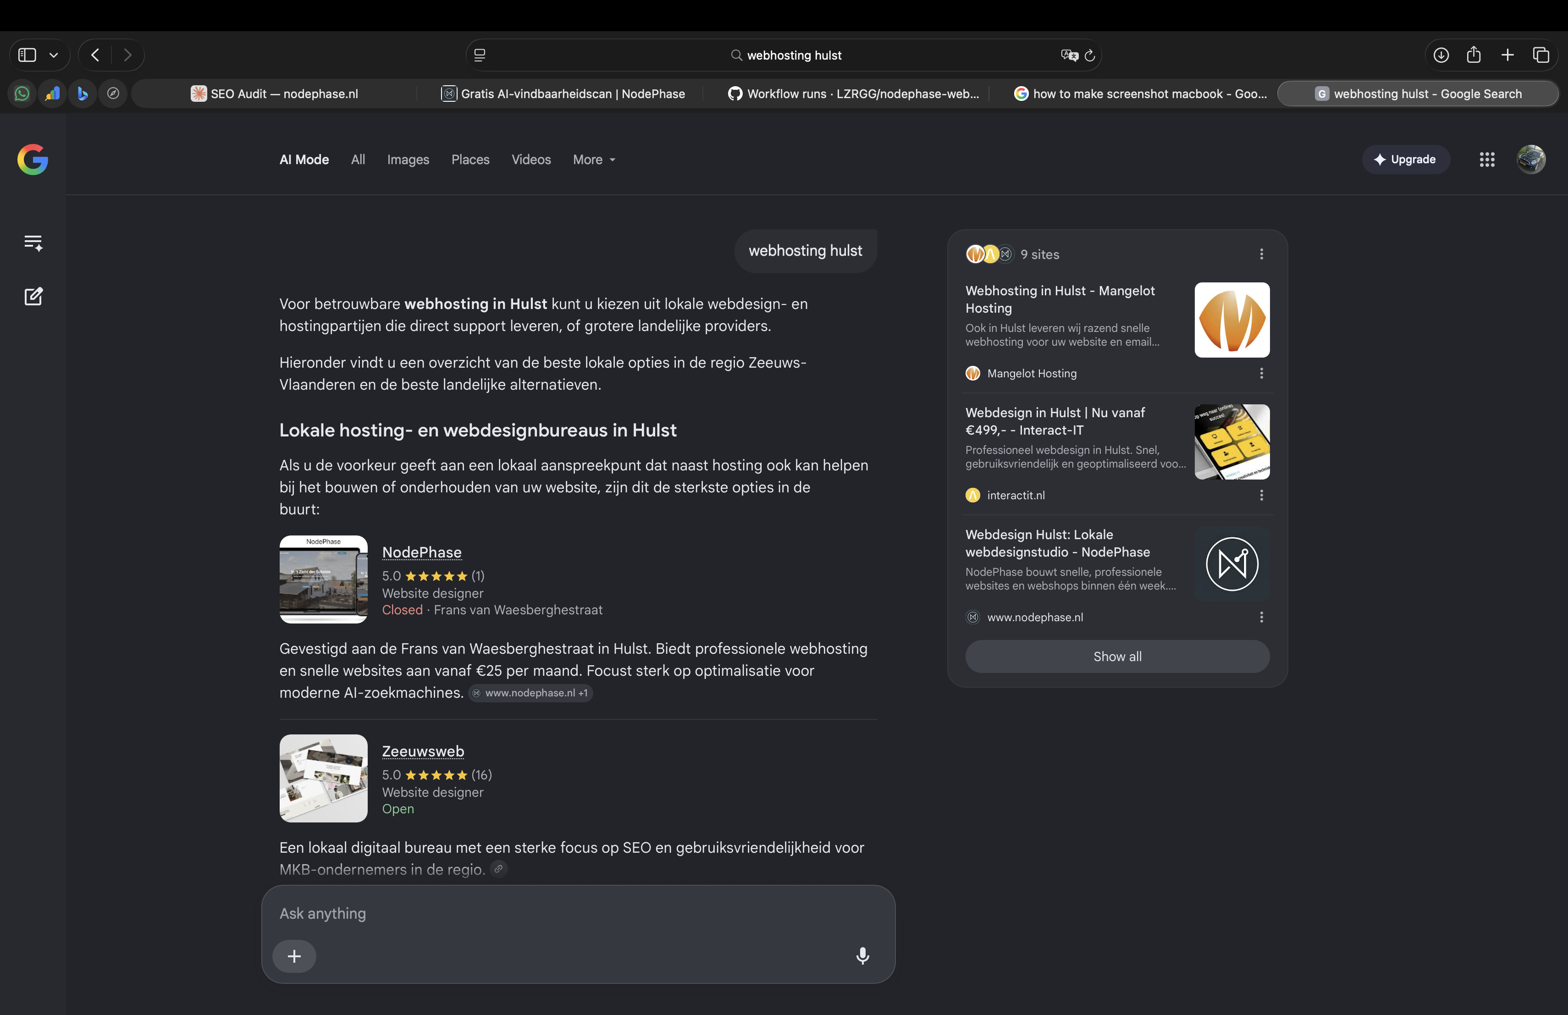The image size is (1568, 1015).
Task: Go forward using the forward arrow
Action: (128, 55)
